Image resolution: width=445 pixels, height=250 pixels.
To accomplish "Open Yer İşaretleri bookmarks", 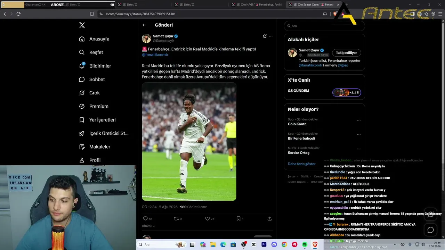I will coord(97,120).
